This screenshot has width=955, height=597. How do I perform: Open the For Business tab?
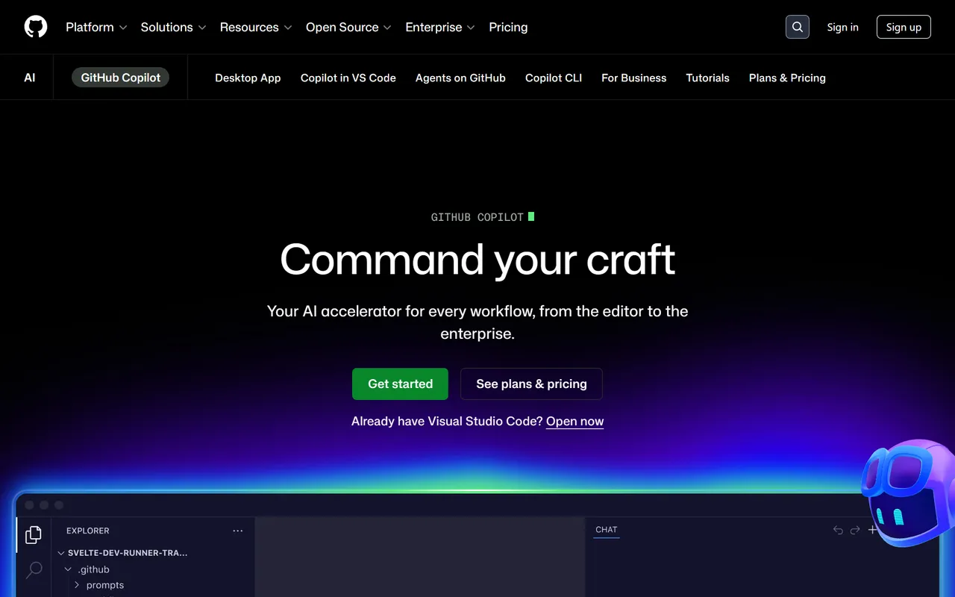634,78
